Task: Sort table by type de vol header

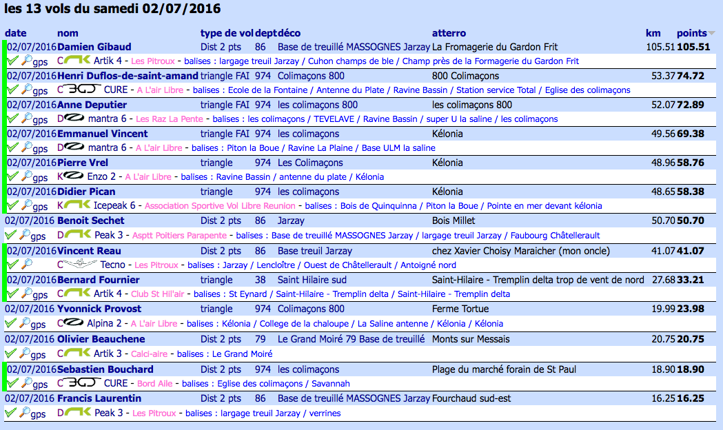Action: click(226, 33)
